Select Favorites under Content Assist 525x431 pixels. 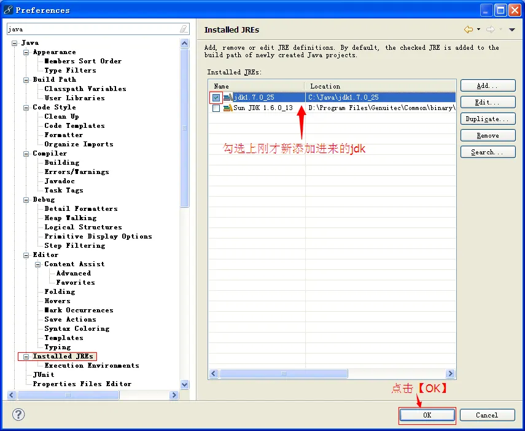[76, 282]
